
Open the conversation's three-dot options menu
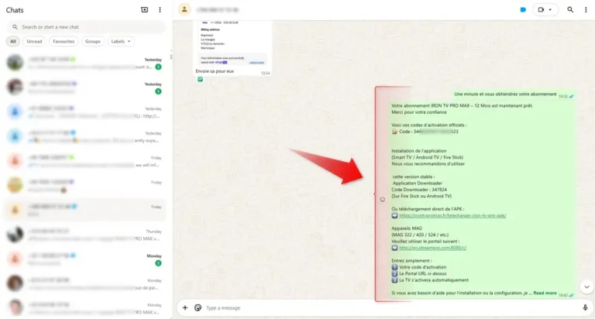(x=586, y=10)
